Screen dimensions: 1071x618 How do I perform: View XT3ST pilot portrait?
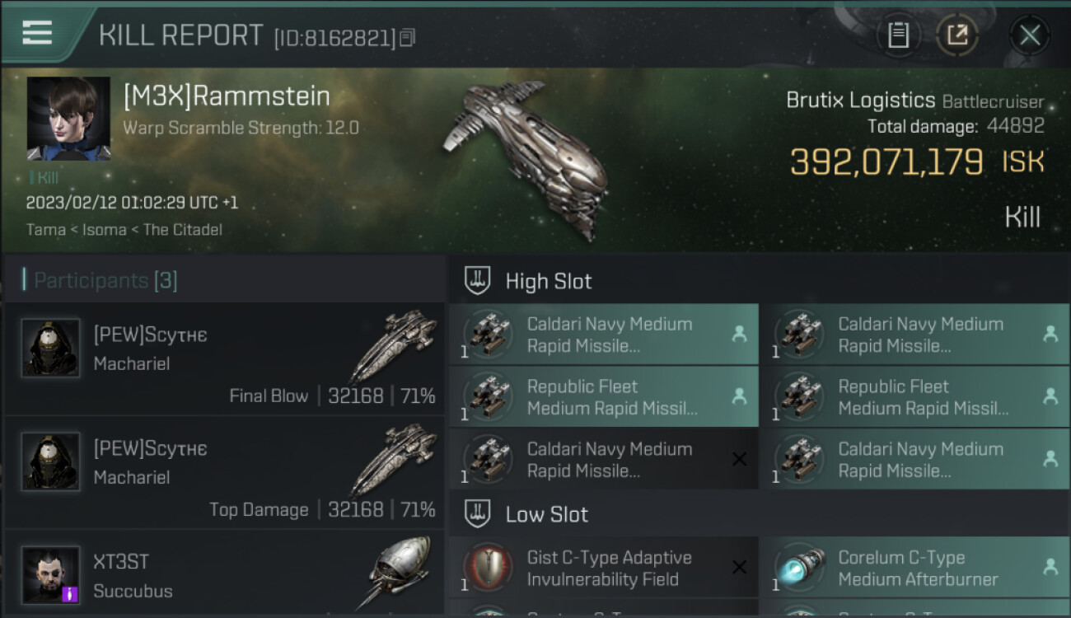coord(51,574)
